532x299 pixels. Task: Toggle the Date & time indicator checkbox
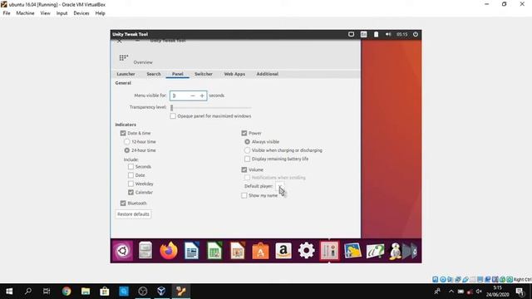pos(123,133)
